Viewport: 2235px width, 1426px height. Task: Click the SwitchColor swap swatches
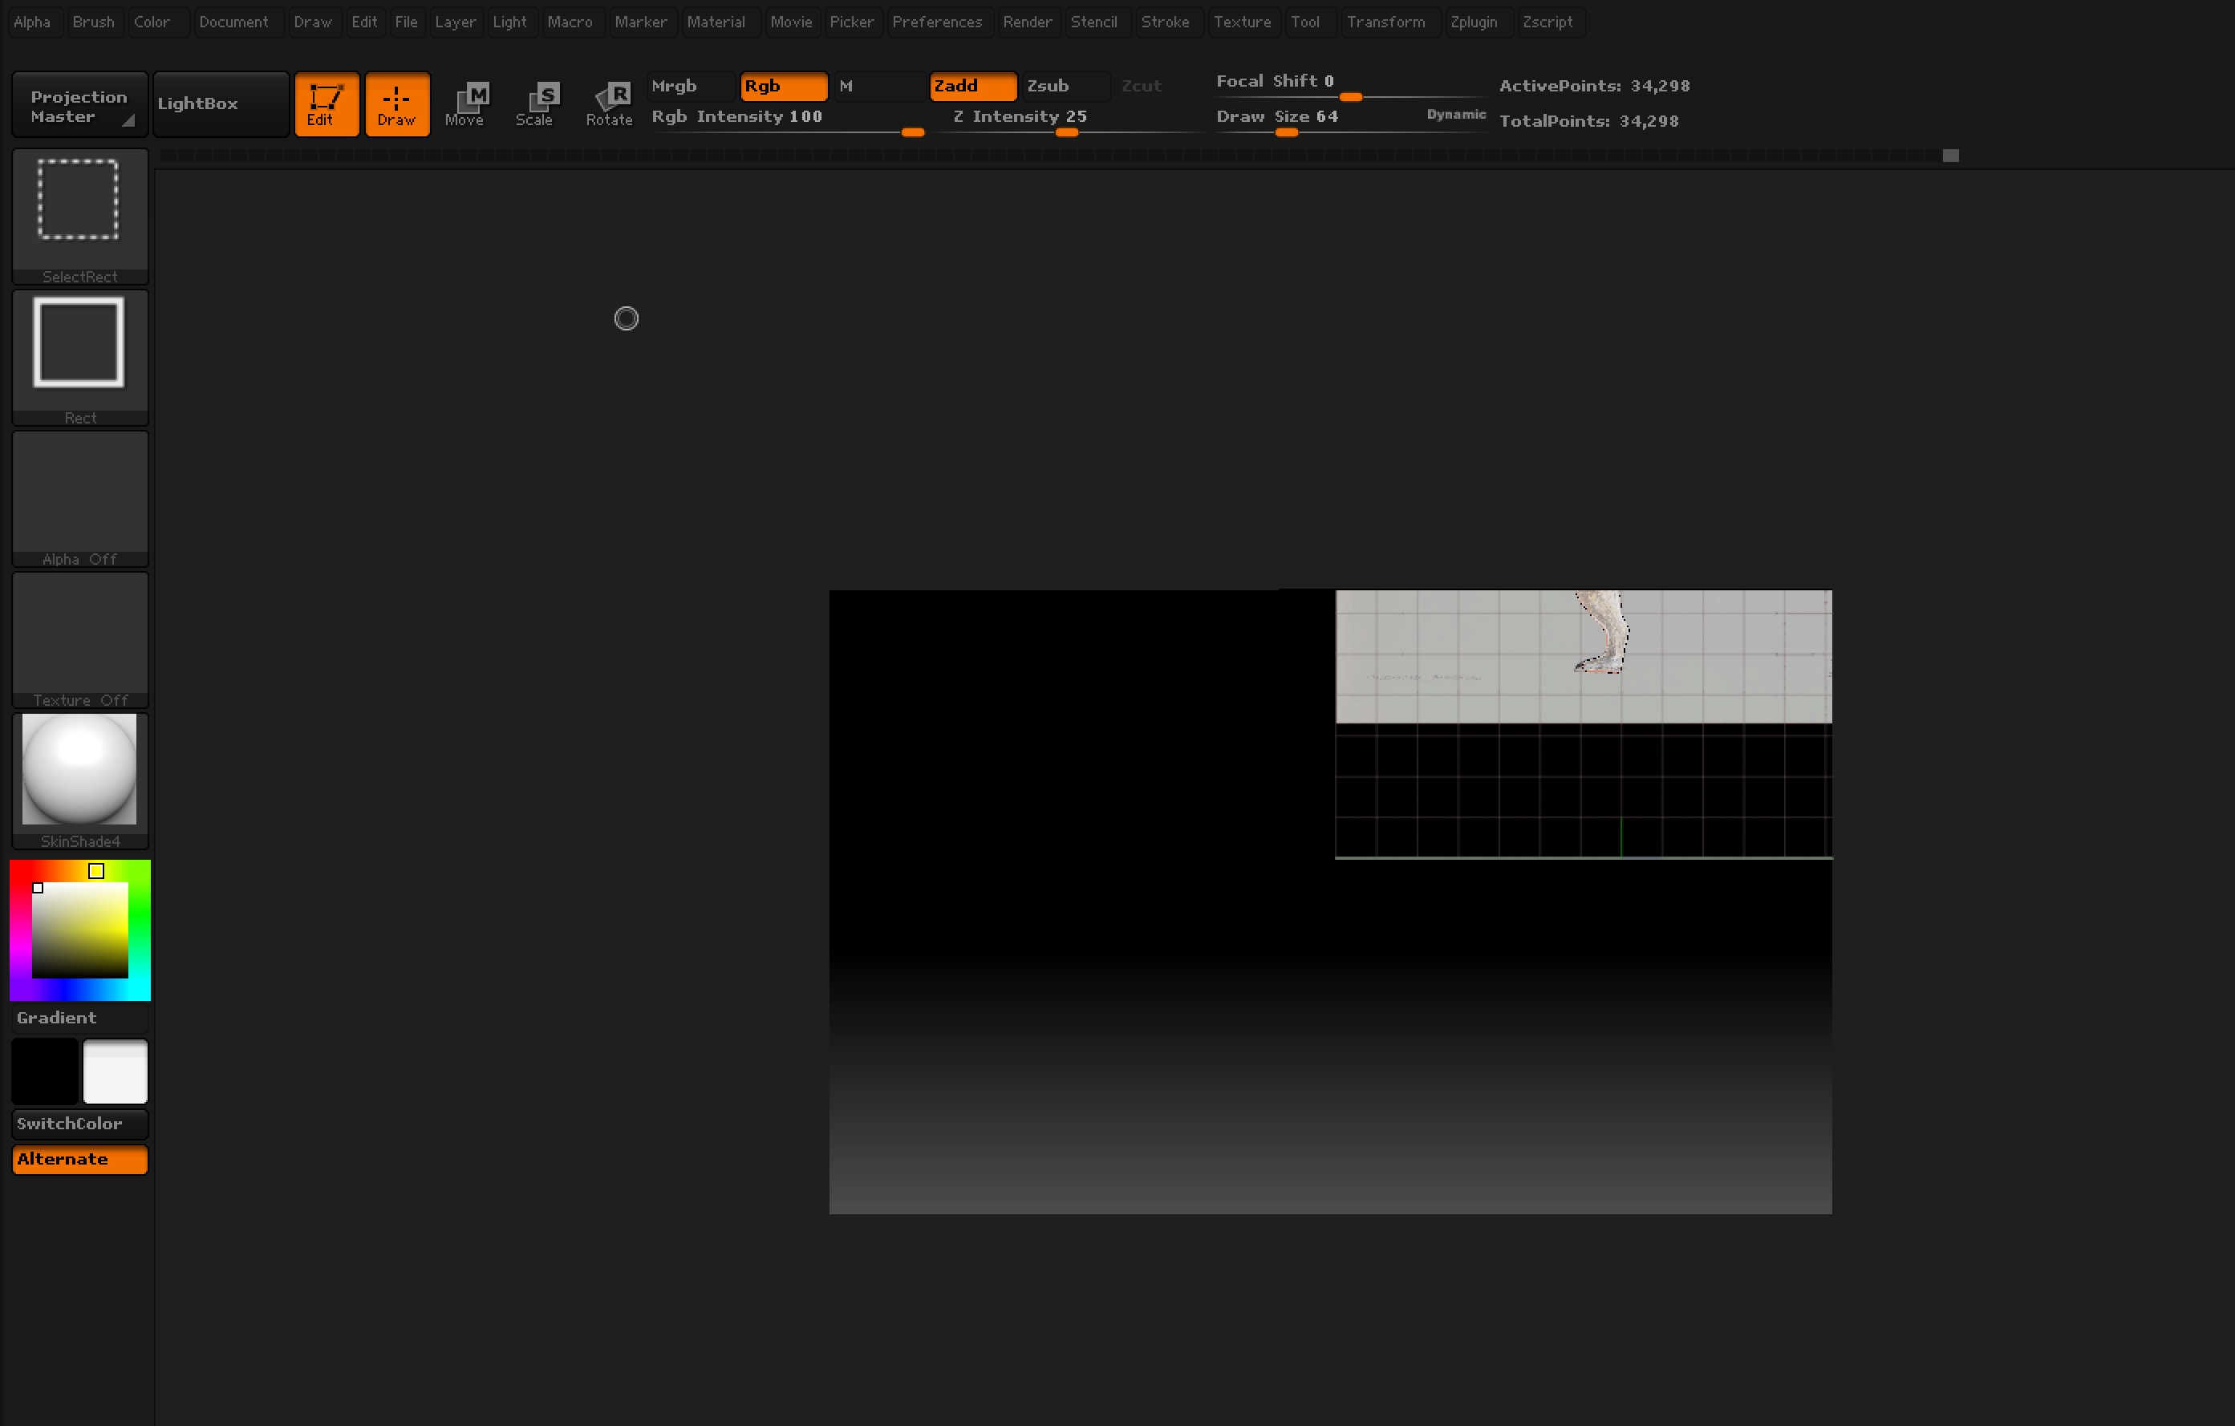(79, 1123)
